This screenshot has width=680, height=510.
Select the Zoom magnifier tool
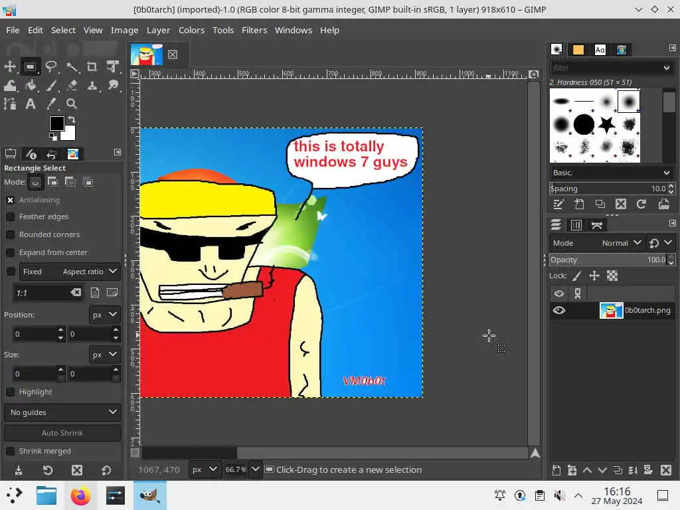(72, 104)
